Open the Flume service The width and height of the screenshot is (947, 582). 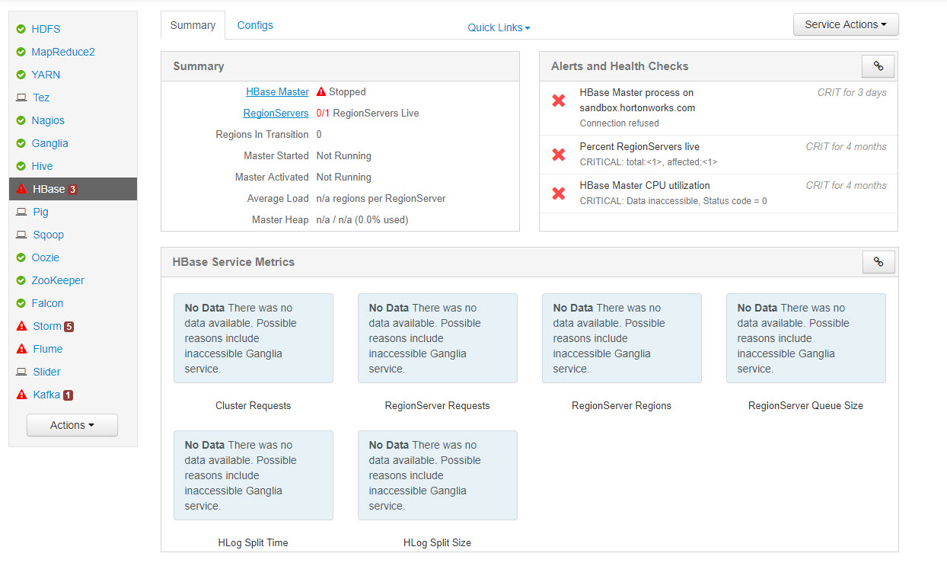(x=48, y=349)
